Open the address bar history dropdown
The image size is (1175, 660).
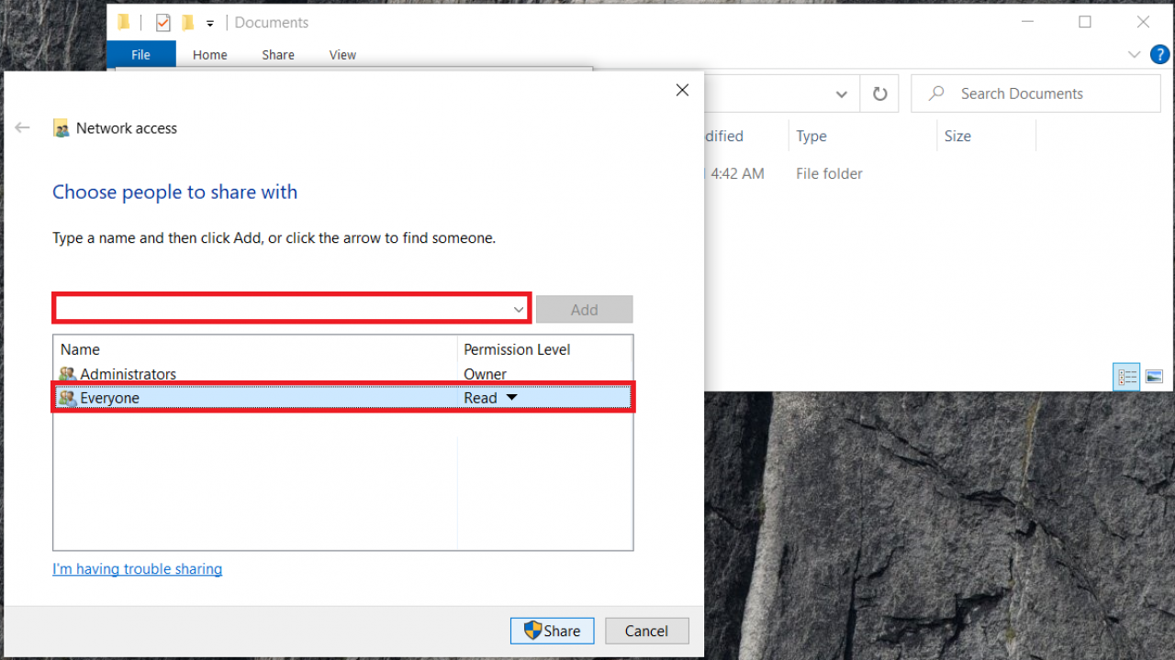pos(841,93)
